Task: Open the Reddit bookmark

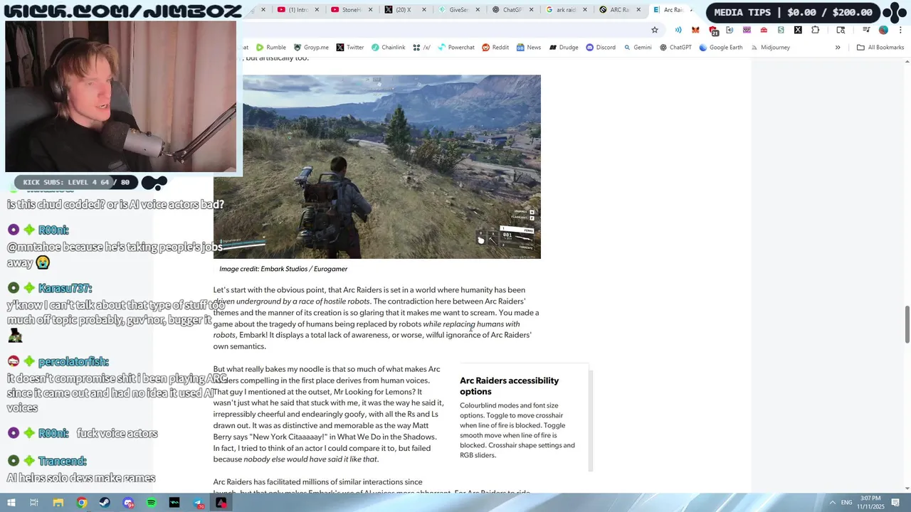Action: click(x=495, y=48)
